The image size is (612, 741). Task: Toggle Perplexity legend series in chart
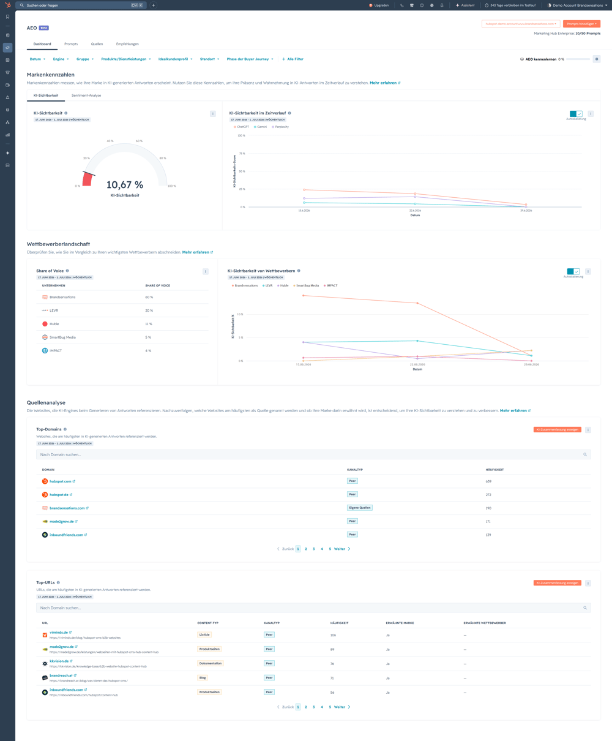280,127
